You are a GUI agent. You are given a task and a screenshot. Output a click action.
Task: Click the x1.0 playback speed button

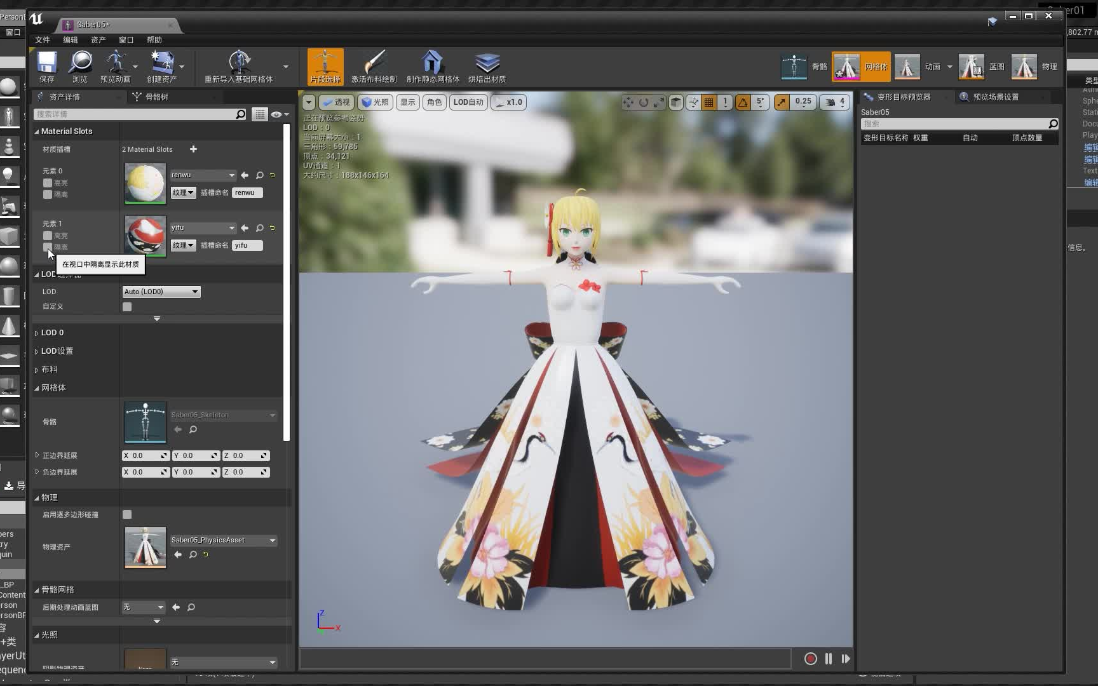[509, 102]
